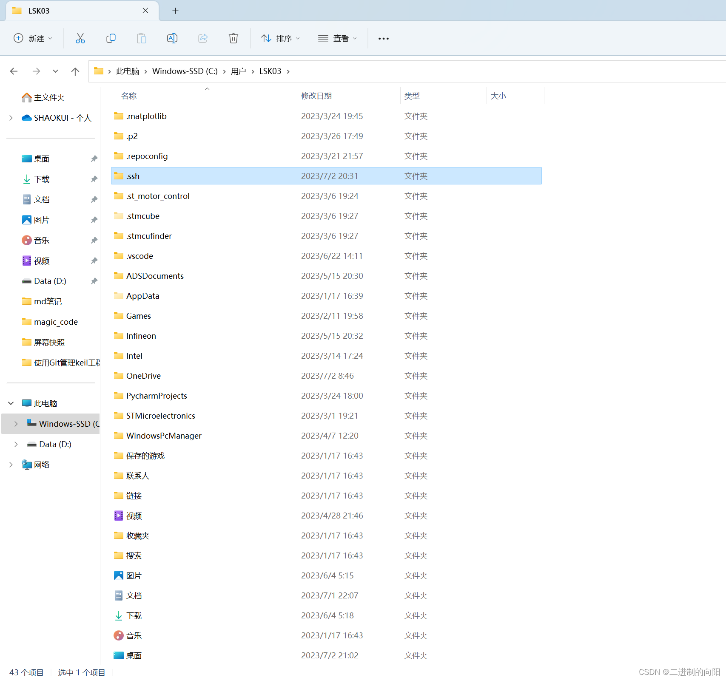Open the View dropdown menu
The image size is (726, 680).
338,38
